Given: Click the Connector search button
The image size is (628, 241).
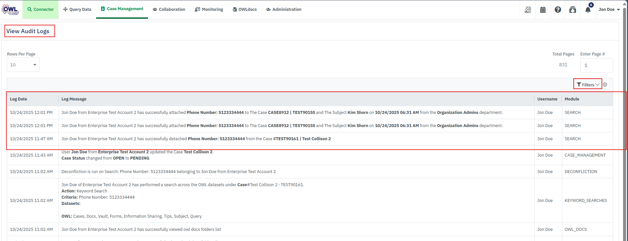Looking at the screenshot, I should point(40,10).
